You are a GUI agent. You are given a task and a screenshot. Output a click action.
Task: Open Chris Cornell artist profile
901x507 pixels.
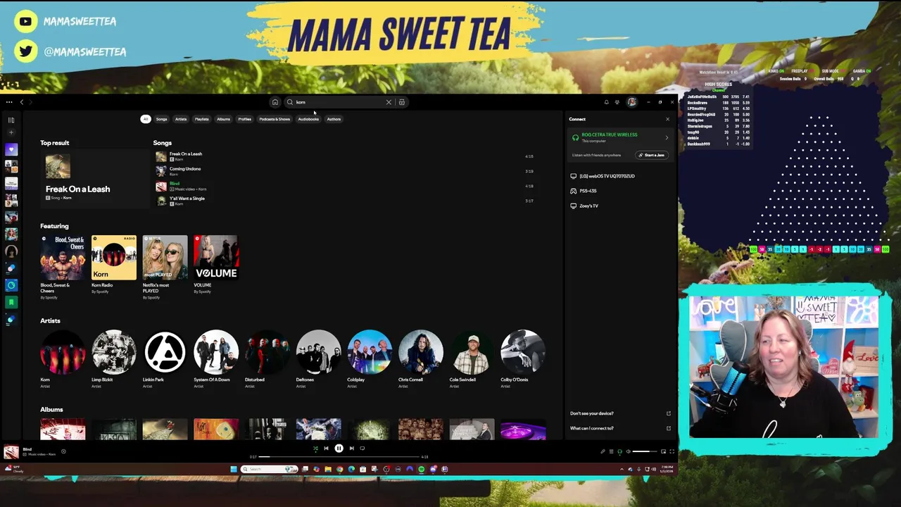tap(421, 352)
